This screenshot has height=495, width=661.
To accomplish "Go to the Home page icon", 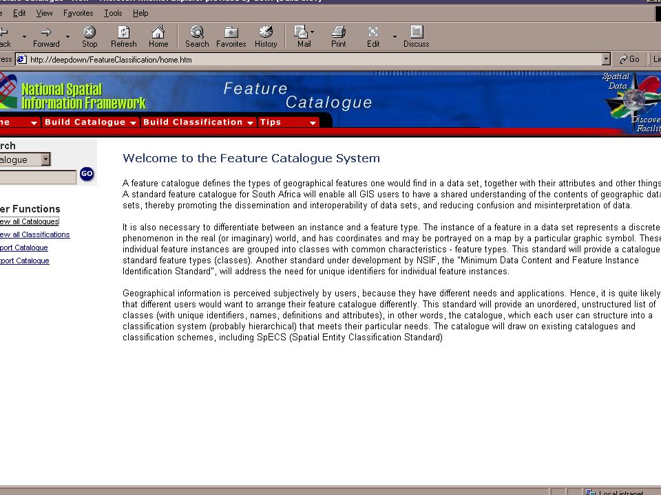I will tap(158, 32).
